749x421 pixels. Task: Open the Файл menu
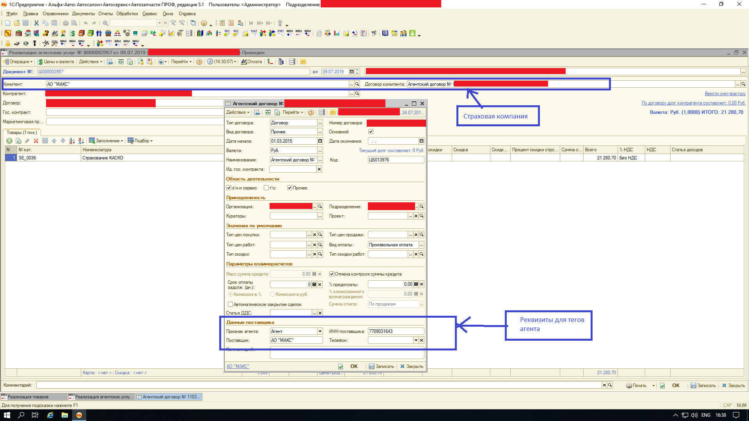(12, 14)
